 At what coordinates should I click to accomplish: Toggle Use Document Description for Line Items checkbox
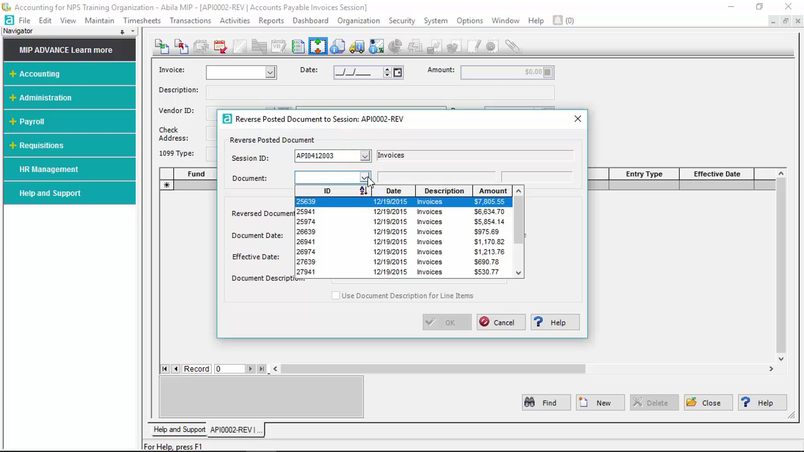pyautogui.click(x=335, y=295)
